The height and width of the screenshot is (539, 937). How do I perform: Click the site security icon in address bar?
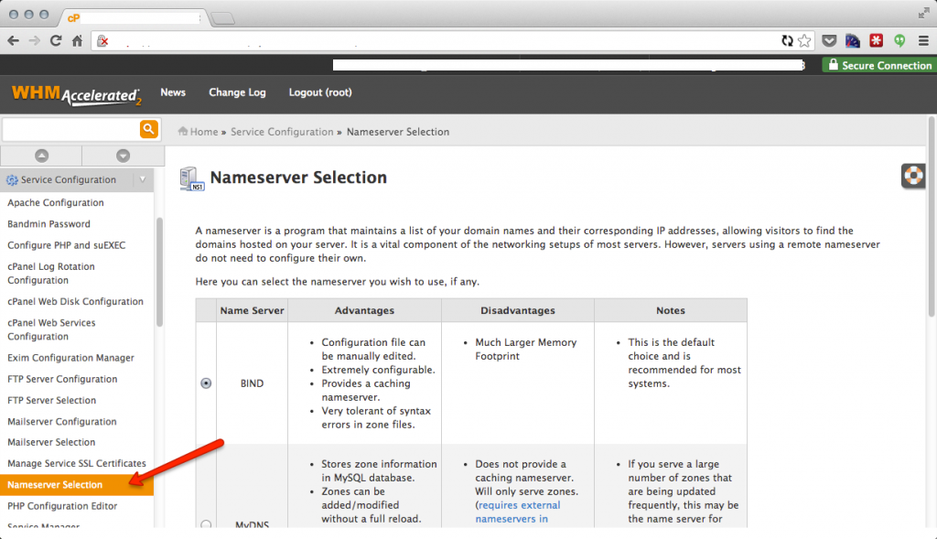tap(102, 40)
